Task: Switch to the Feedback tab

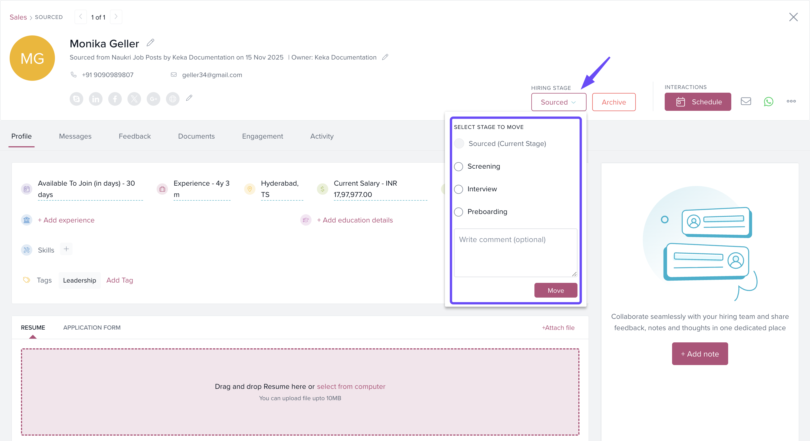Action: pyautogui.click(x=135, y=136)
